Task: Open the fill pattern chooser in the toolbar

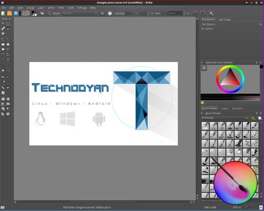Action: coord(26,13)
